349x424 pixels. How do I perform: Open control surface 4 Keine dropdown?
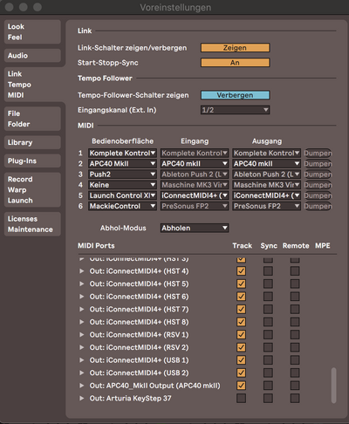122,185
